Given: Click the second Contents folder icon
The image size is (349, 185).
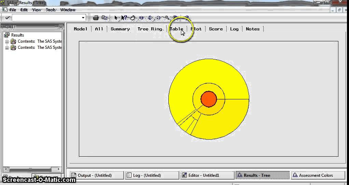Looking at the screenshot, I should pos(13,47).
